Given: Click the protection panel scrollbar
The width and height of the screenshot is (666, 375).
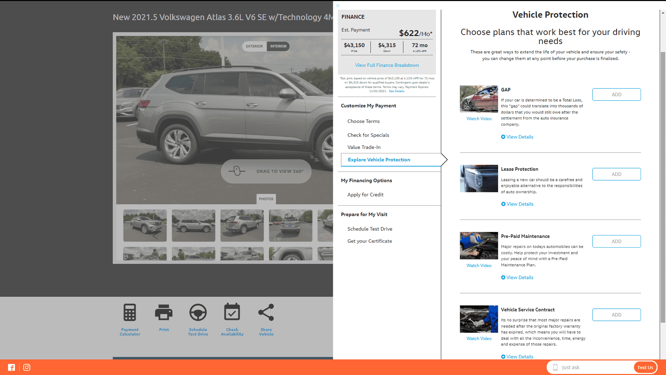Looking at the screenshot, I should (x=663, y=187).
